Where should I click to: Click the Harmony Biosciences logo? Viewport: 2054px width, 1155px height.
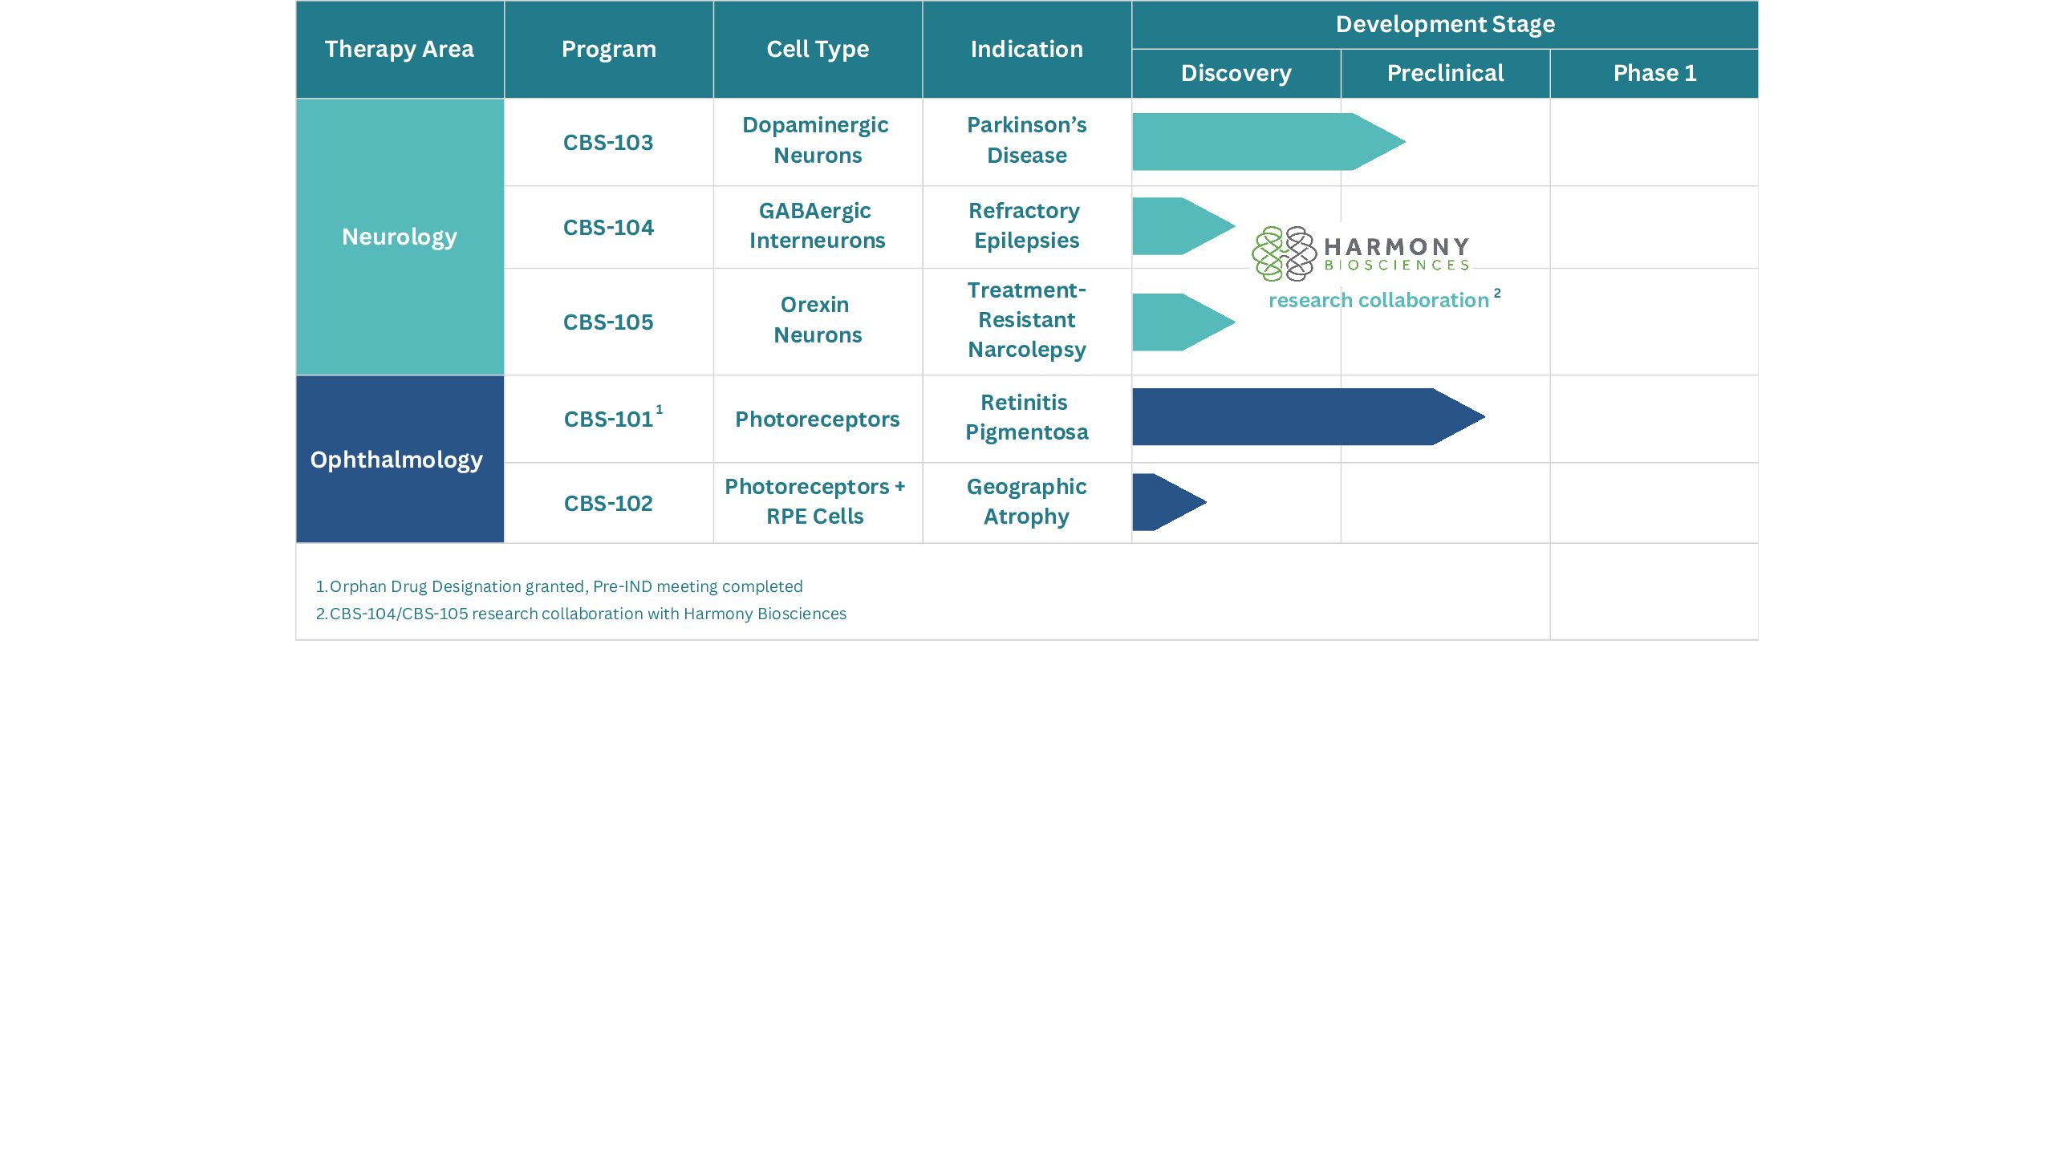[1362, 253]
